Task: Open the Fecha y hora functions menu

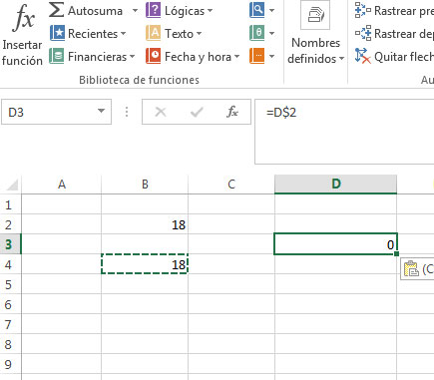Action: pos(193,57)
